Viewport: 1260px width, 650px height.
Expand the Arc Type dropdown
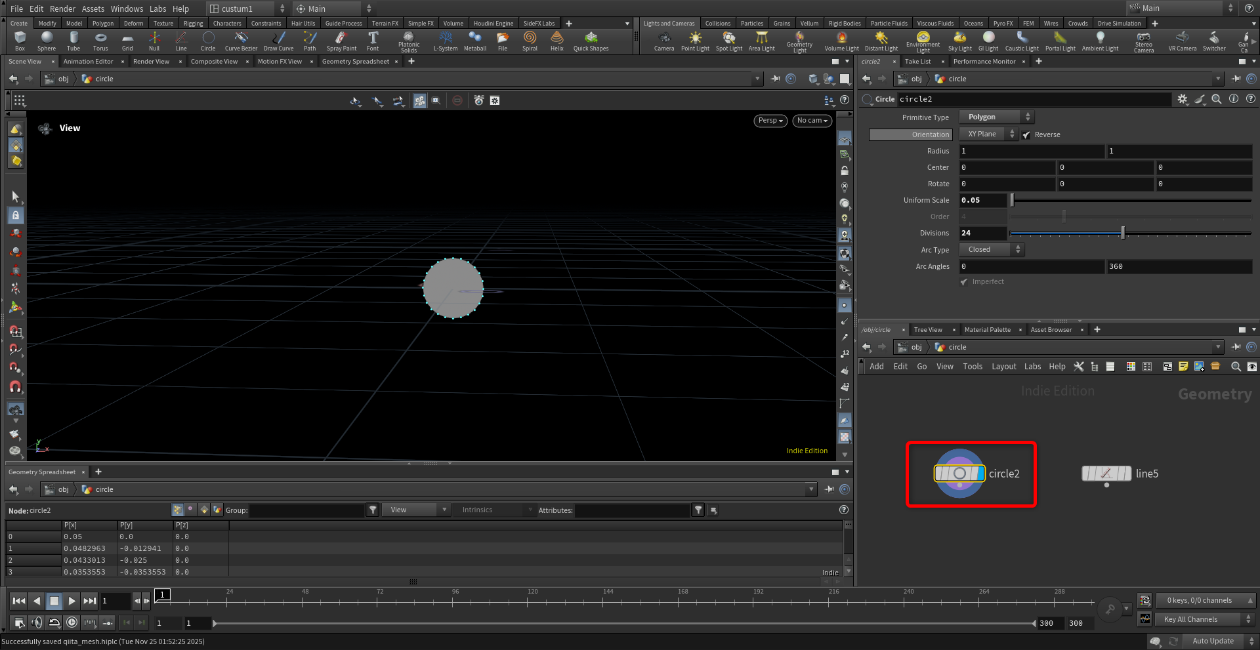pyautogui.click(x=991, y=250)
